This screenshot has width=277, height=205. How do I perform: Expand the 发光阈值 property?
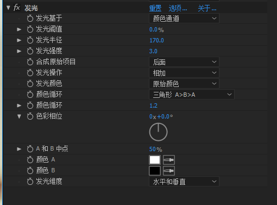point(19,29)
